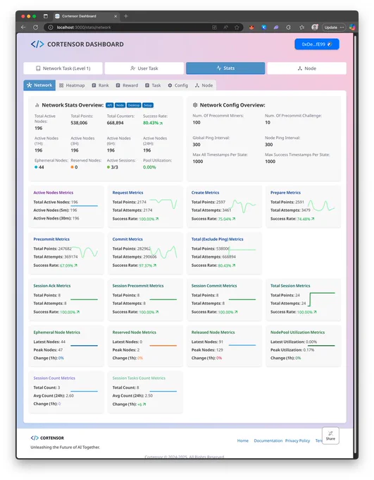Image resolution: width=374 pixels, height=480 pixels.
Task: Click the page vertical scrollbar
Action: coord(355,245)
